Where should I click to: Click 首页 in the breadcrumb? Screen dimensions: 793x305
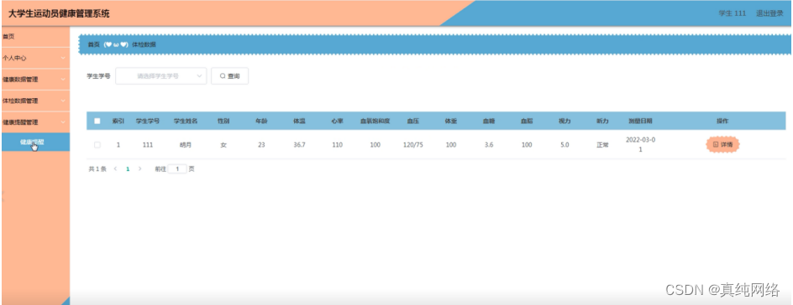[x=94, y=44]
